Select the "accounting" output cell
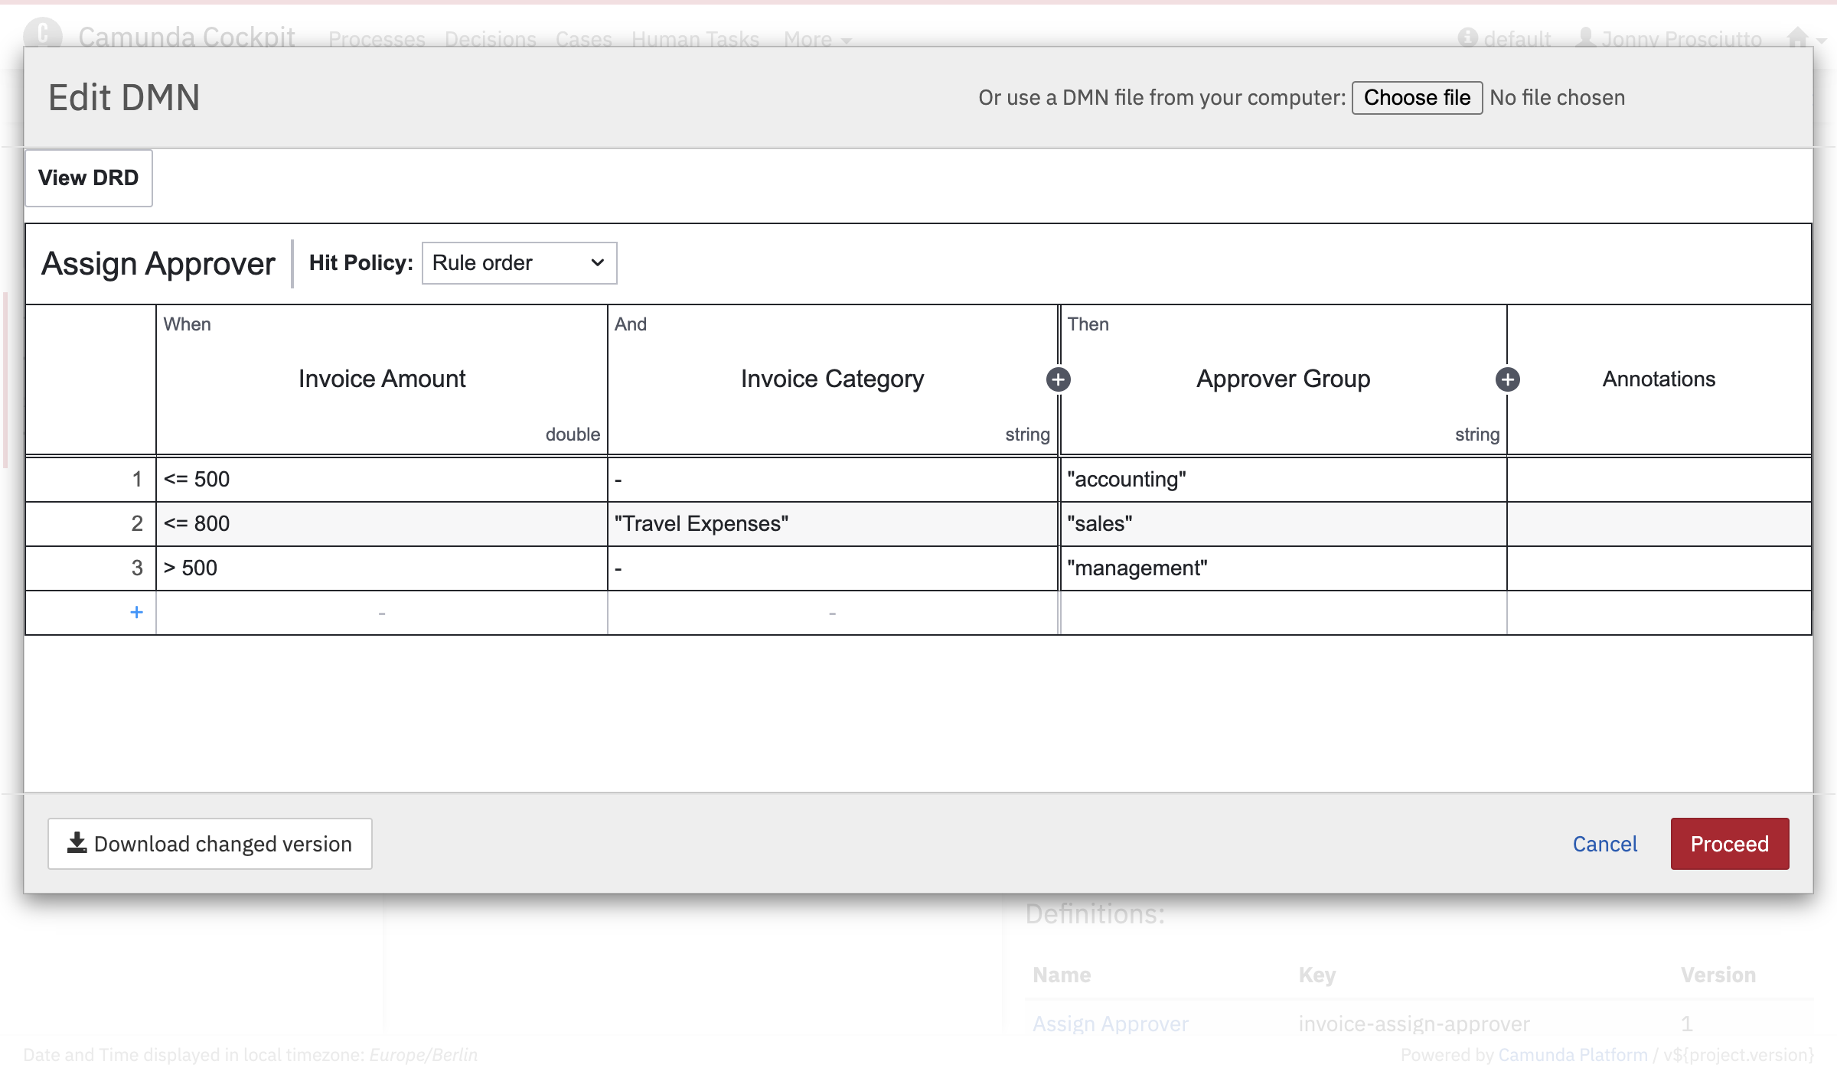This screenshot has height=1071, width=1837. pos(1284,480)
